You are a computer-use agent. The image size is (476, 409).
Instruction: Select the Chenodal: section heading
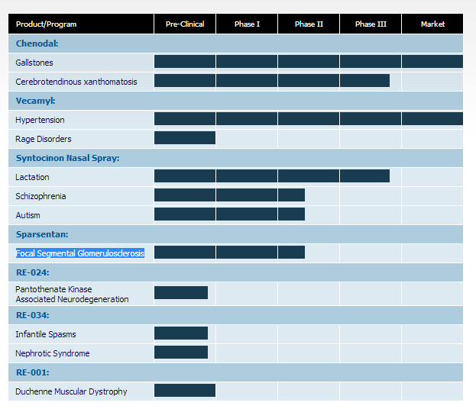click(37, 43)
